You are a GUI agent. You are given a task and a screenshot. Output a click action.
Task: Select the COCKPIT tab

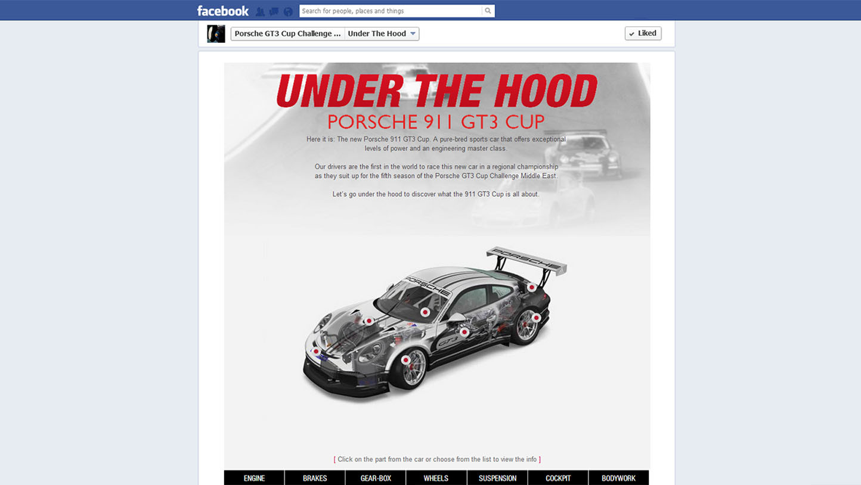click(558, 478)
